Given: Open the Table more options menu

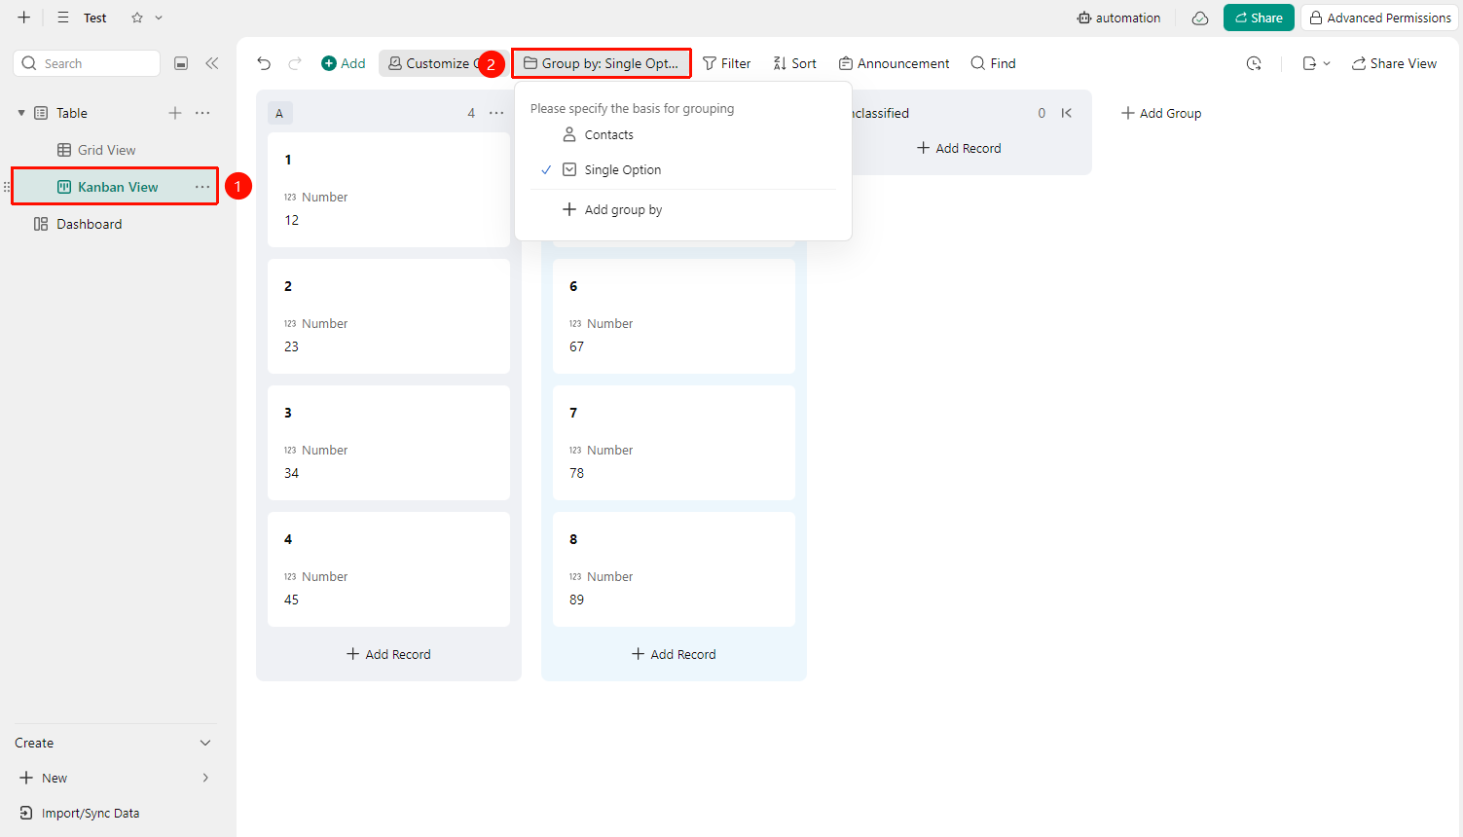Looking at the screenshot, I should point(202,113).
